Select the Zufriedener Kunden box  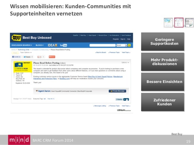click(163, 102)
